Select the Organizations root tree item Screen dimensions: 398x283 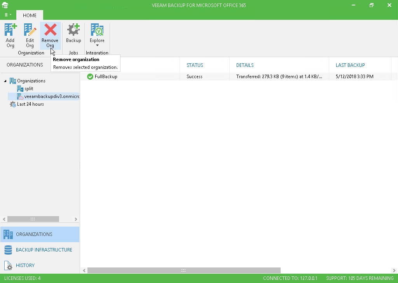point(31,81)
